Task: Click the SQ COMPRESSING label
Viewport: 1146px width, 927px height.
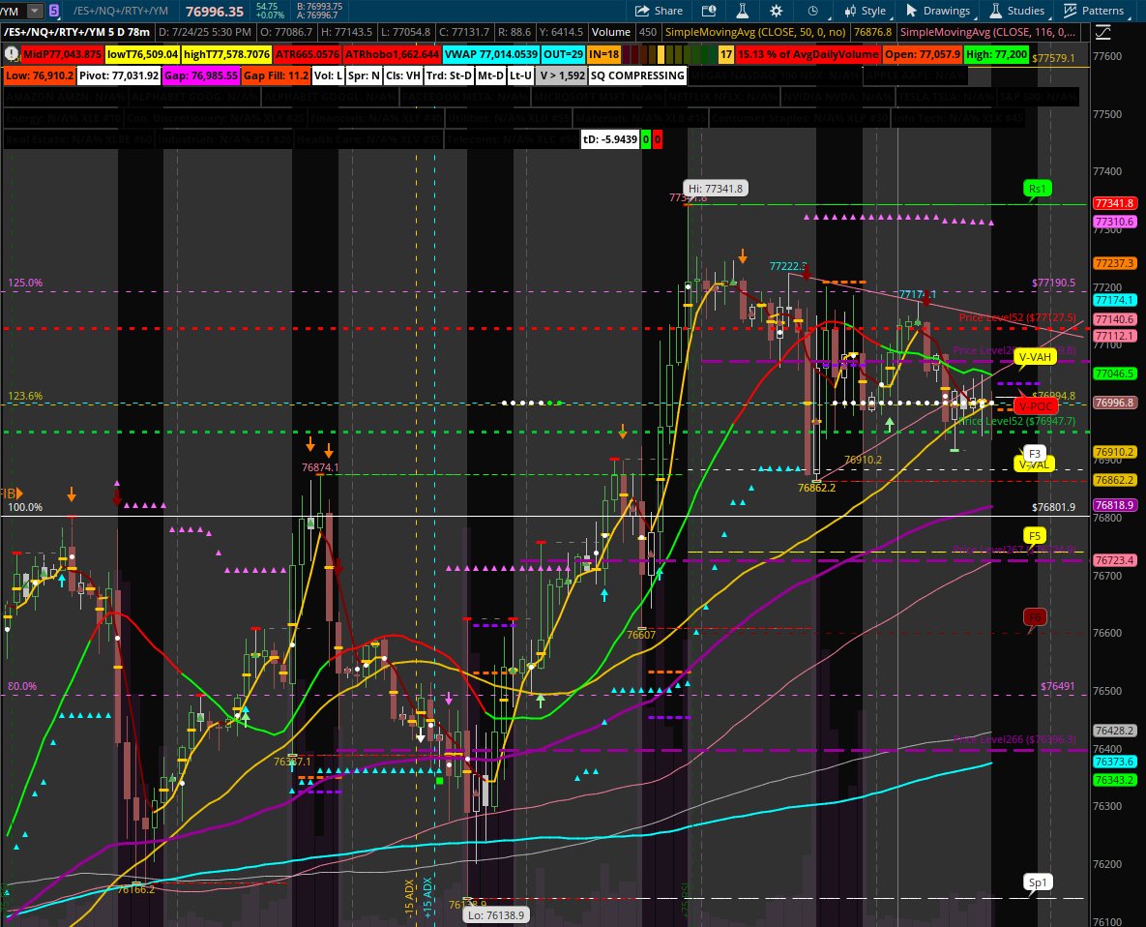Action: 636,75
